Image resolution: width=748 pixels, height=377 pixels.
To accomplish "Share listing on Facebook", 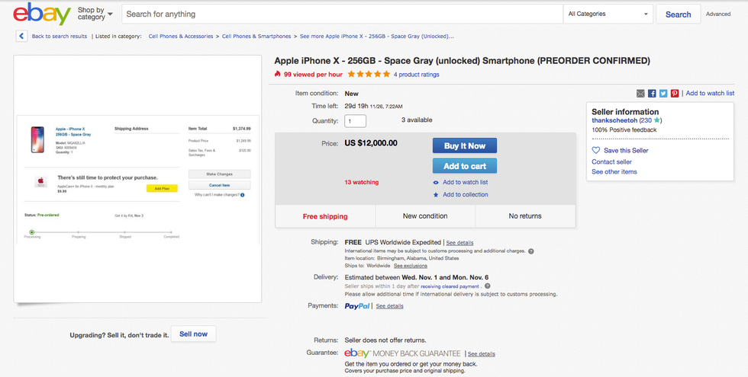I will tap(653, 94).
